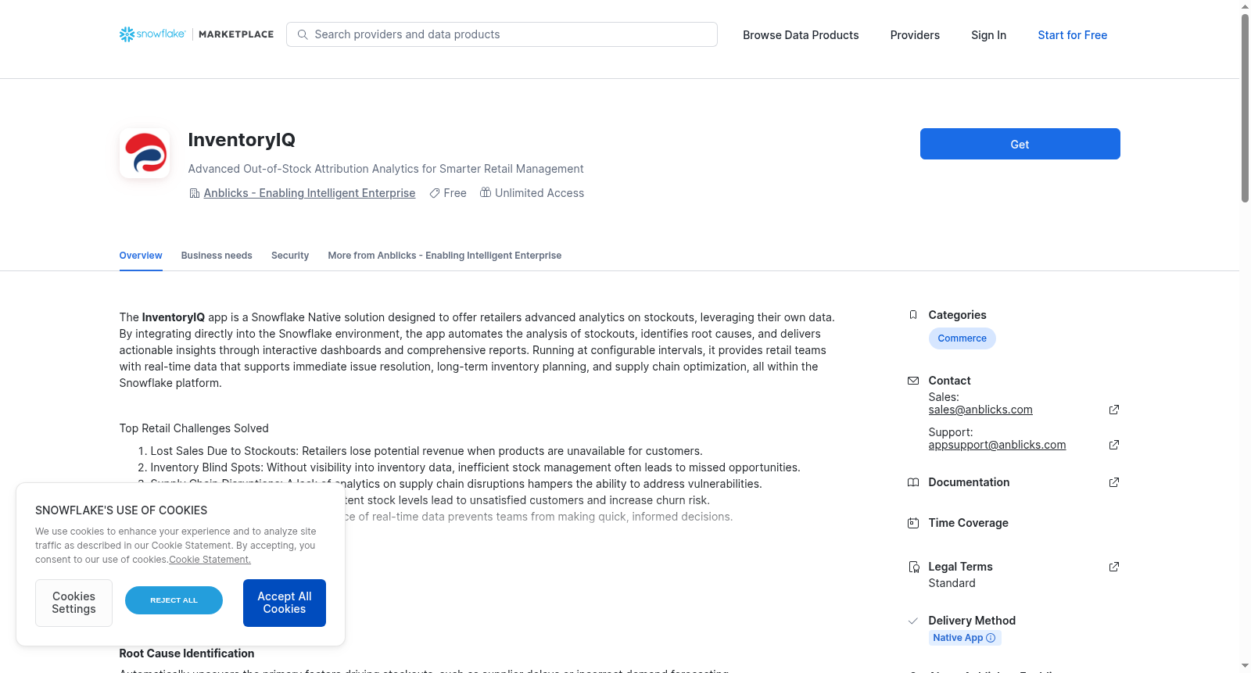Click the Time Coverage calendar icon

tap(912, 523)
